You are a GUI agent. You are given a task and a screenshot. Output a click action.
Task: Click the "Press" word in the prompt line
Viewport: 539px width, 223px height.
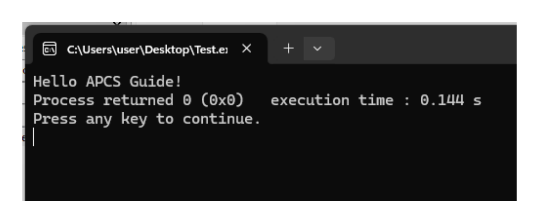[55, 119]
